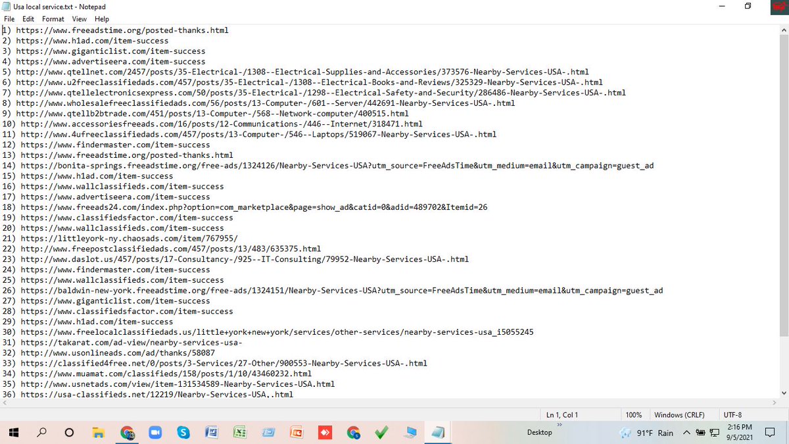Click the Notepad icon in title bar
Image resolution: width=789 pixels, height=444 pixels.
coord(6,6)
